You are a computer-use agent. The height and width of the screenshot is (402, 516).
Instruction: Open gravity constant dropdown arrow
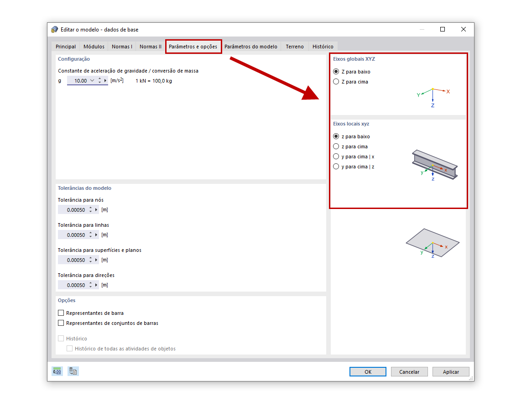pyautogui.click(x=92, y=81)
